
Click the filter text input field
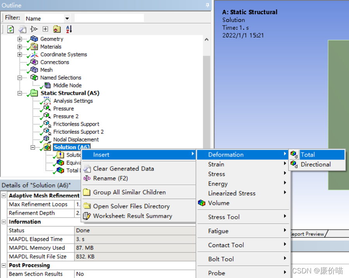click(109, 18)
